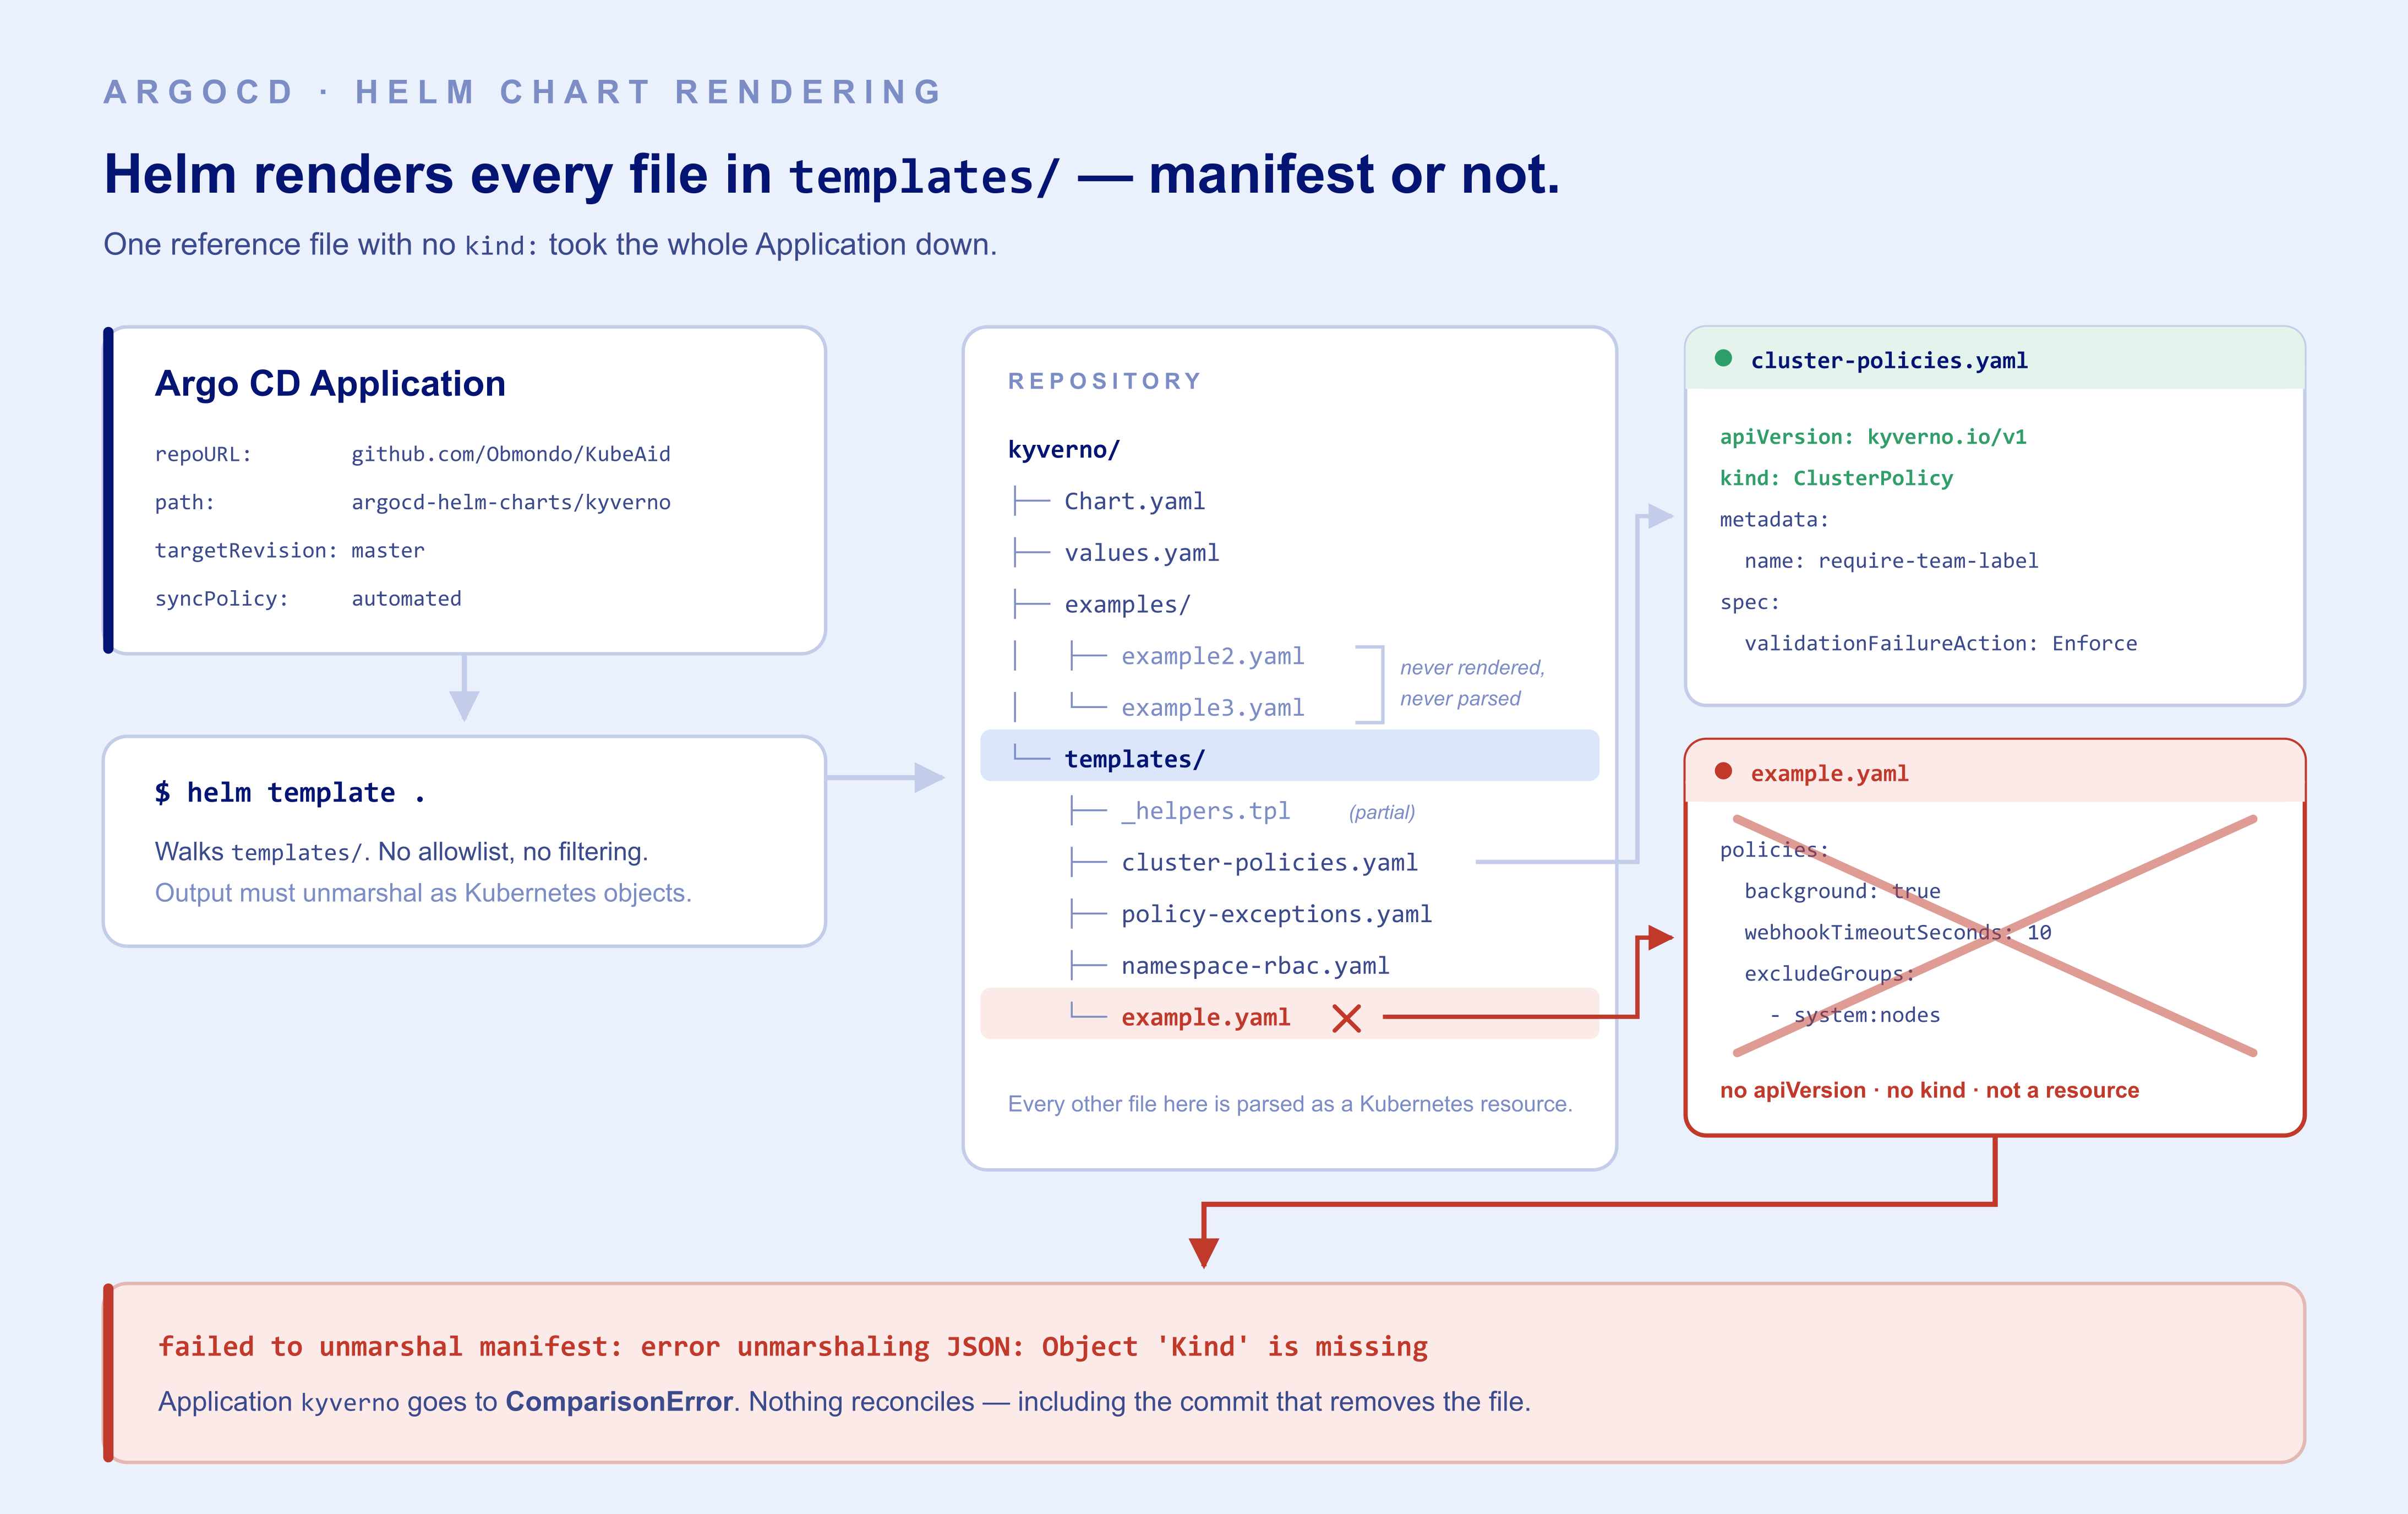Click 'validationFailureAction: Enforce' line

[1940, 644]
